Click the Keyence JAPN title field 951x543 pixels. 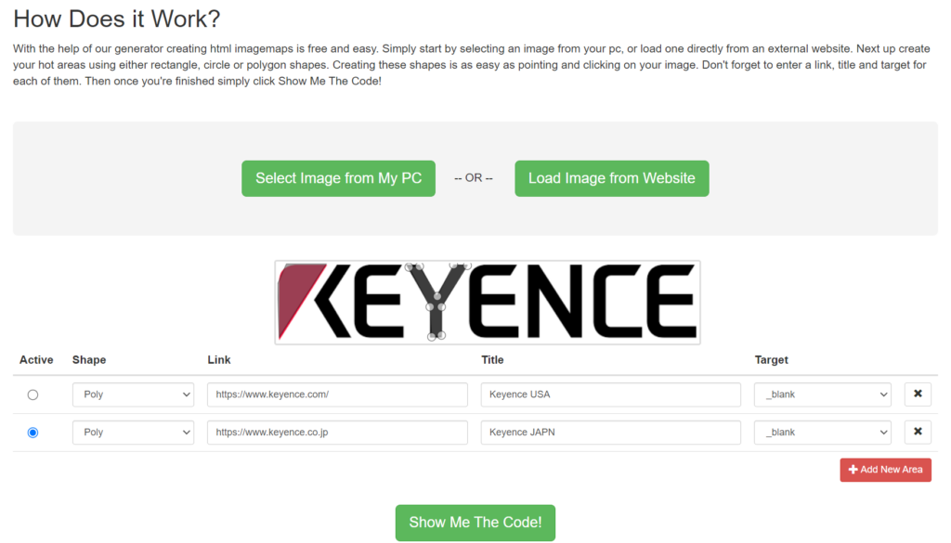point(610,433)
